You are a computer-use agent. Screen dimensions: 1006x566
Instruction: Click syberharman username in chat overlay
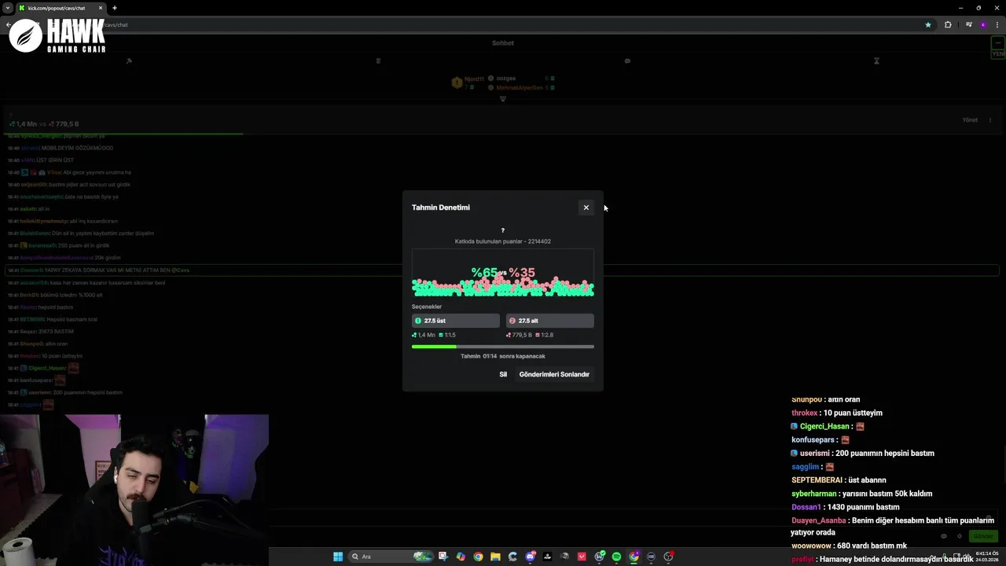[813, 494]
